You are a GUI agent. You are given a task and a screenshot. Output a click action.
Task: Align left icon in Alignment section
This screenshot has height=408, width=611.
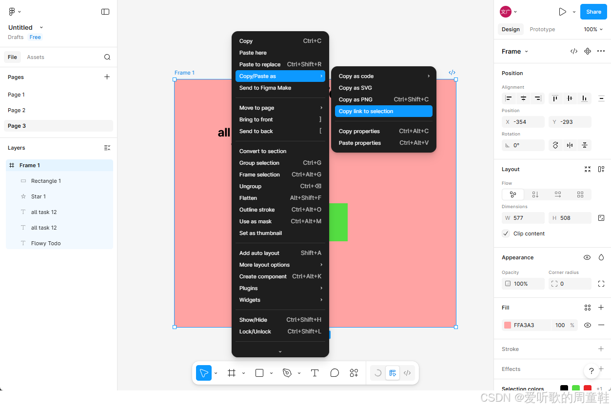point(509,98)
